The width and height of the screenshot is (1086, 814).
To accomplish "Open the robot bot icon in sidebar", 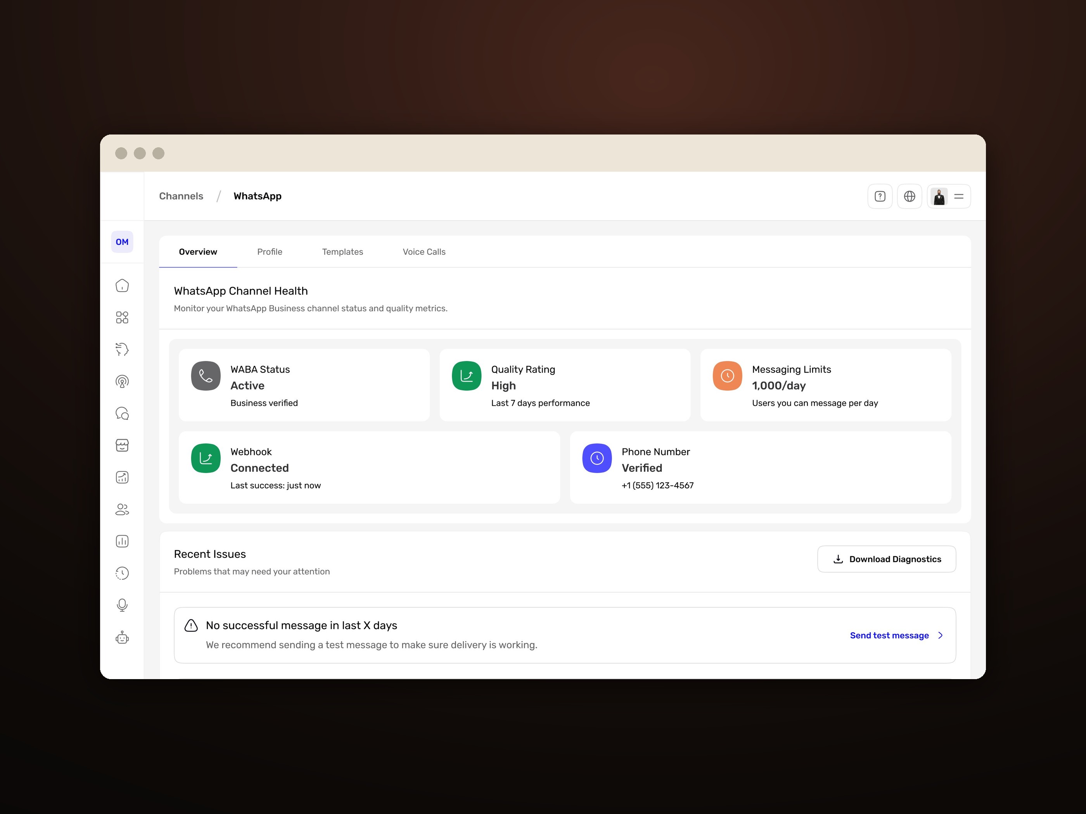I will point(122,637).
